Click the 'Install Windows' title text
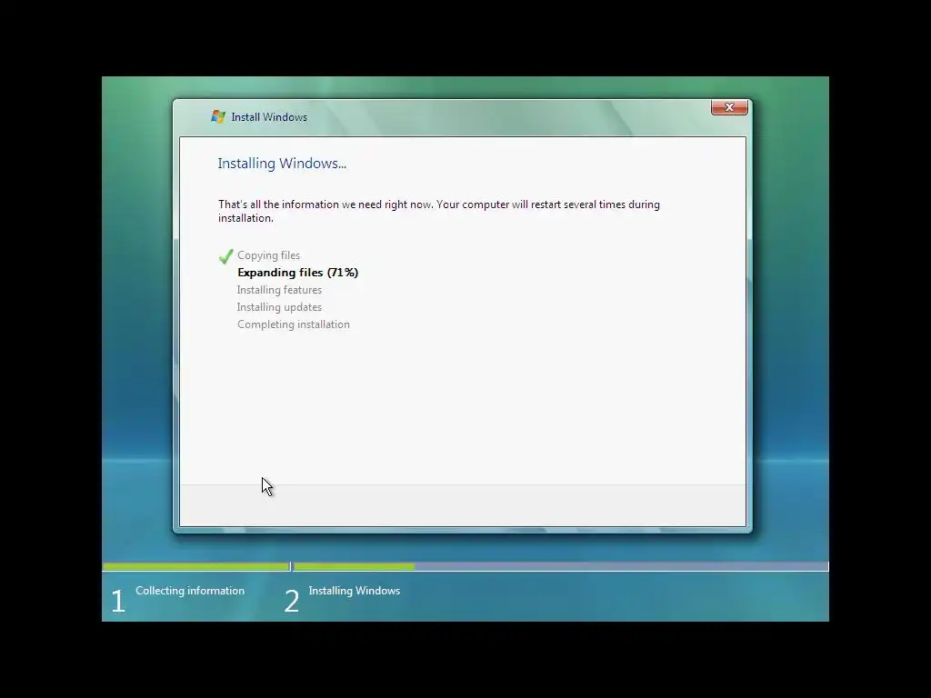 coord(269,117)
